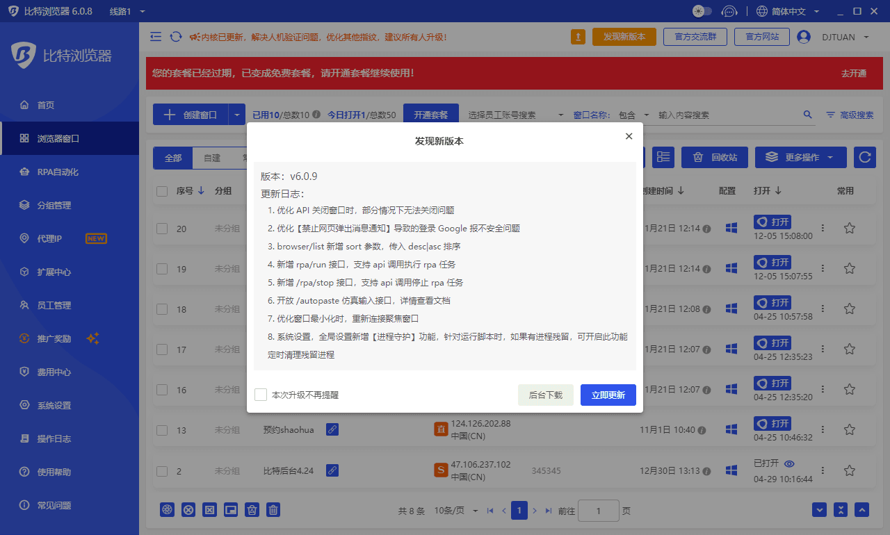Open the customer service headset icon
This screenshot has height=535, width=890.
click(729, 11)
